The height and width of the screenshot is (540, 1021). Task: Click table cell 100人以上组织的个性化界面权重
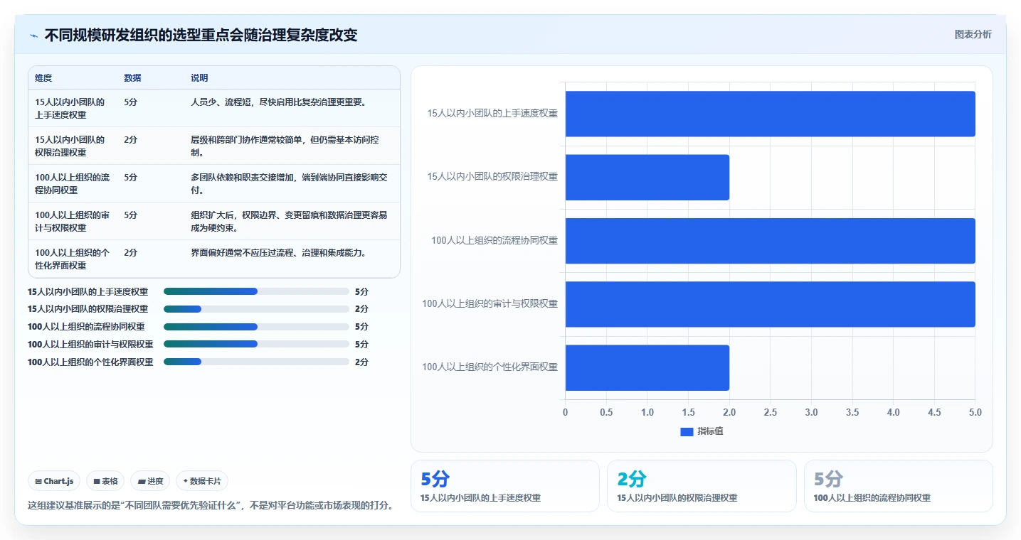[x=72, y=259]
